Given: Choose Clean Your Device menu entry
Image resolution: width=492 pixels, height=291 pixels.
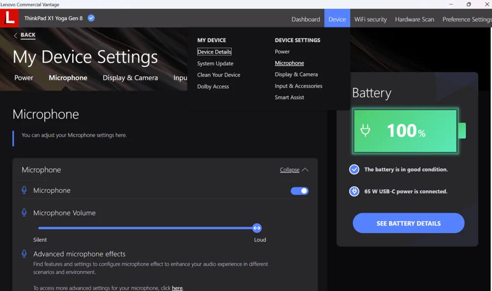Looking at the screenshot, I should [x=219, y=75].
